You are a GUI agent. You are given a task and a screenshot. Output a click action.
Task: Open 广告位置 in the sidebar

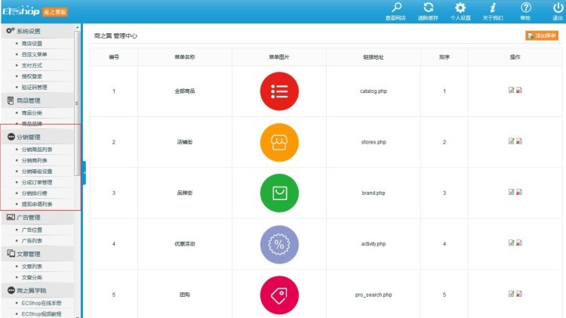click(x=32, y=230)
